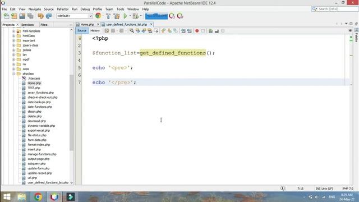Open Project using the toolbar icon
Image resolution: width=359 pixels, height=202 pixels.
click(x=22, y=16)
